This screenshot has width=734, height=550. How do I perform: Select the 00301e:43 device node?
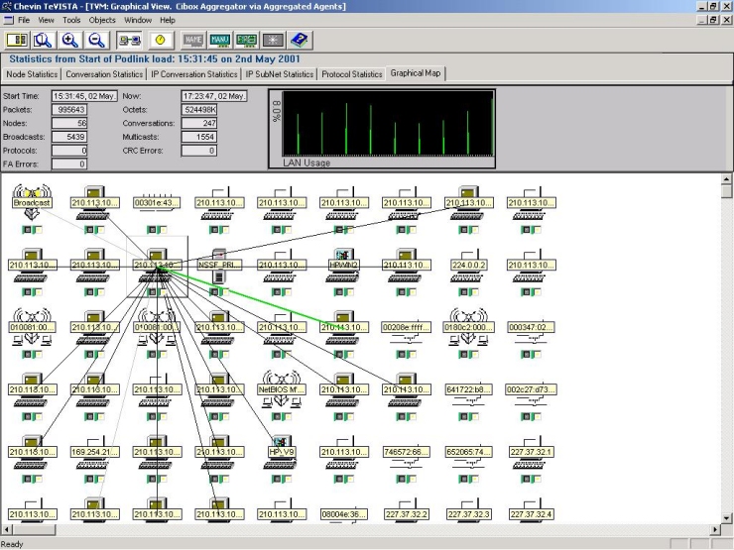click(x=157, y=202)
